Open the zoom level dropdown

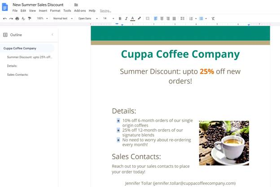point(42,18)
